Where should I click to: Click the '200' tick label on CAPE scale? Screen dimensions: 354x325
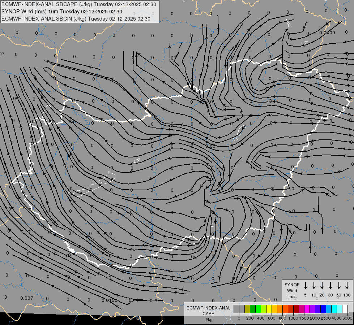click(x=250, y=318)
